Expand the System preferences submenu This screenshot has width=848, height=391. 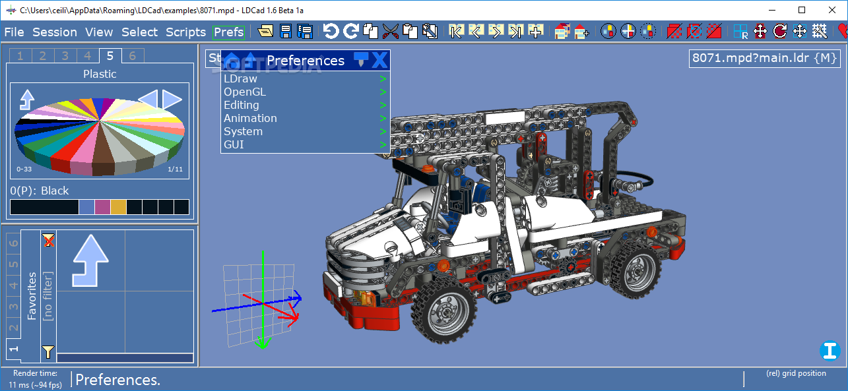[306, 131]
